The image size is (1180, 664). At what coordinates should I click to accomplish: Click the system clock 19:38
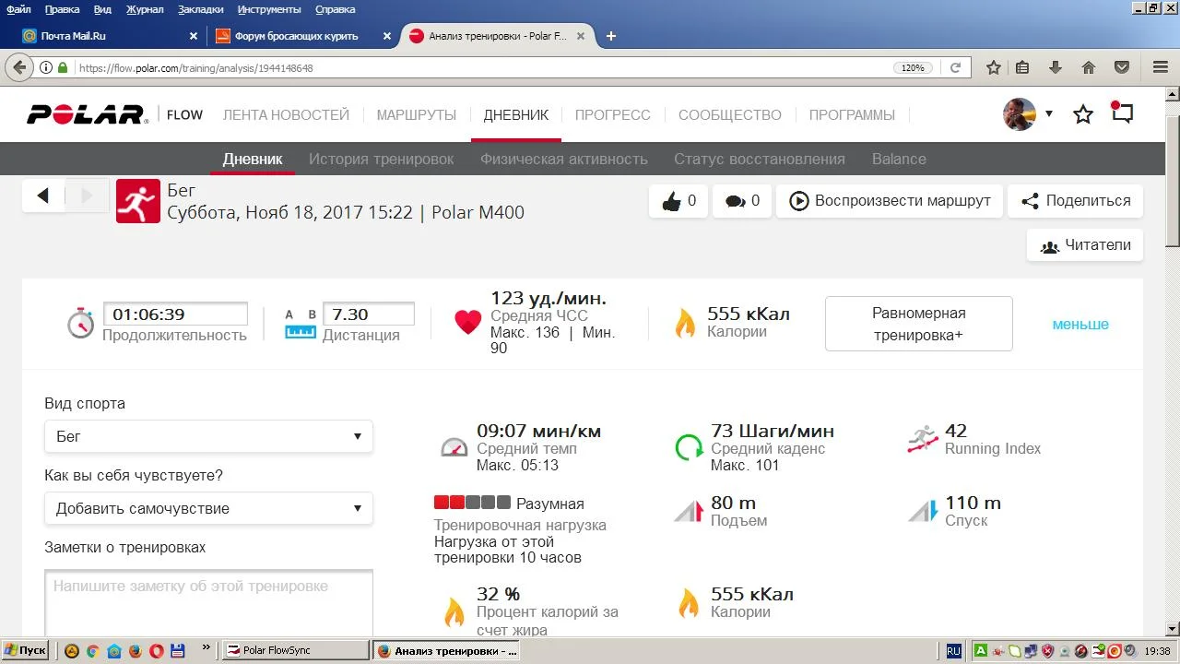(1157, 650)
